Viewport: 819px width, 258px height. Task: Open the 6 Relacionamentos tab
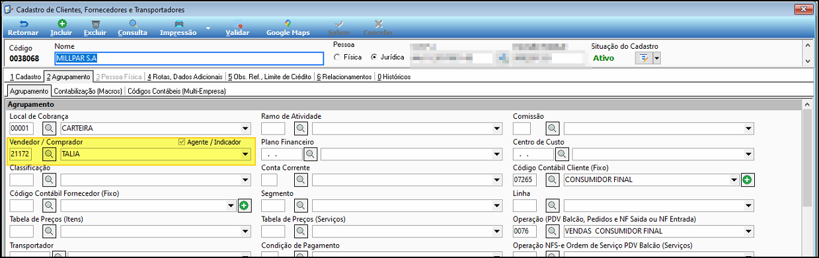pyautogui.click(x=344, y=77)
